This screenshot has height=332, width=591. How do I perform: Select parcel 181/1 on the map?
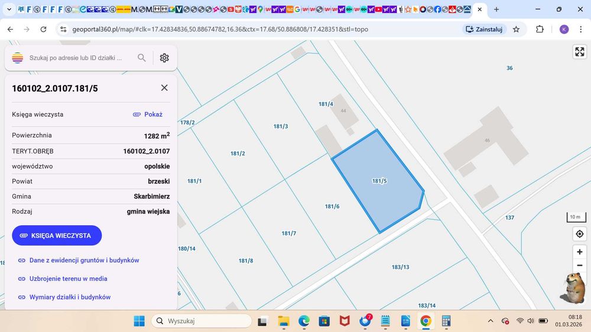(x=194, y=181)
